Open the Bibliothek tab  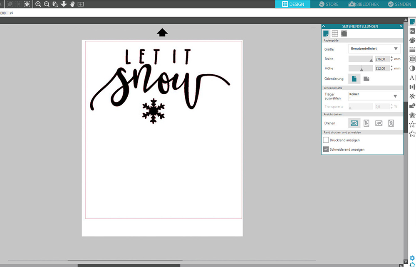pyautogui.click(x=363, y=4)
